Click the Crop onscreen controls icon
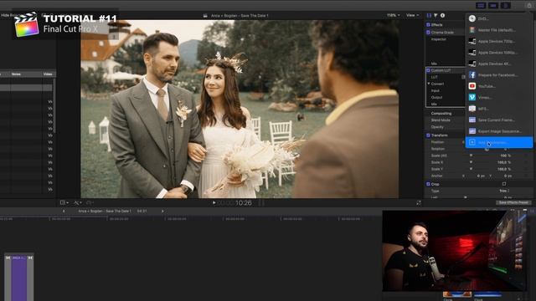The height and width of the screenshot is (301, 536). click(x=504, y=184)
